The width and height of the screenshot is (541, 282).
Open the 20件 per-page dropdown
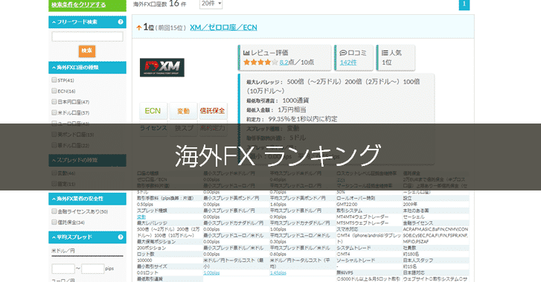click(x=211, y=4)
